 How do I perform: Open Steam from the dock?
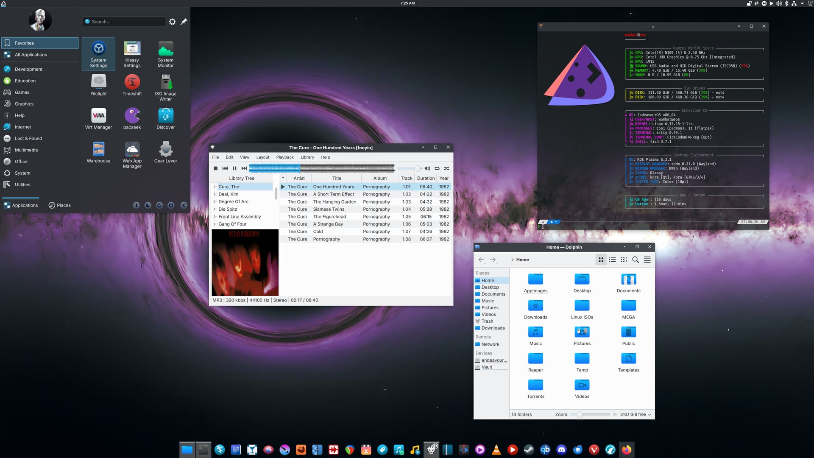529,450
